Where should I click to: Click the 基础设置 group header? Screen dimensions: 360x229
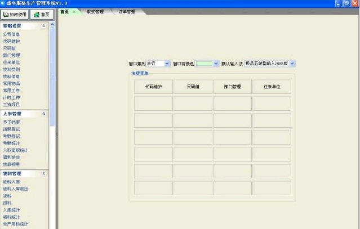click(x=24, y=26)
